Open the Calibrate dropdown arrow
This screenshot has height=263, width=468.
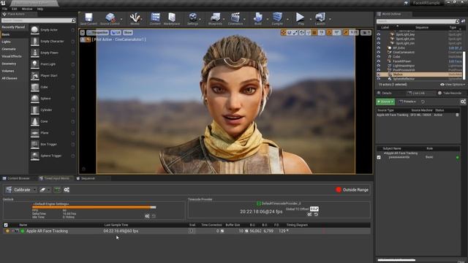(34, 190)
